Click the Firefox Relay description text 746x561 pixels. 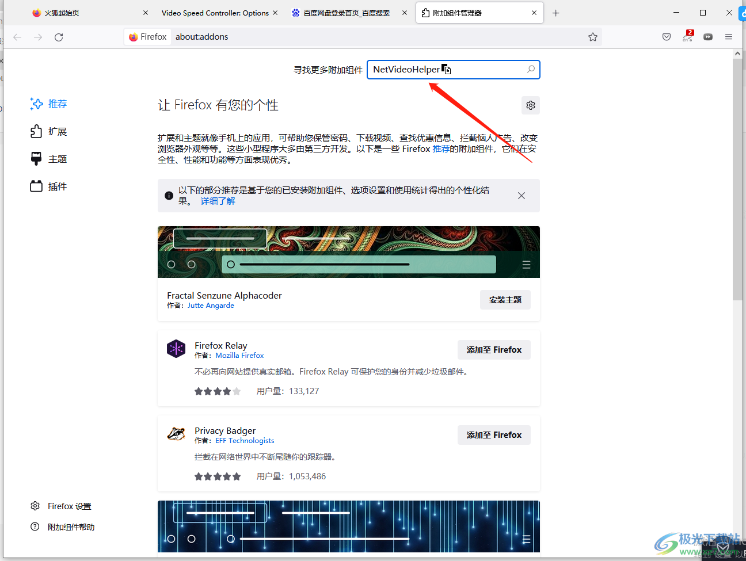click(332, 372)
